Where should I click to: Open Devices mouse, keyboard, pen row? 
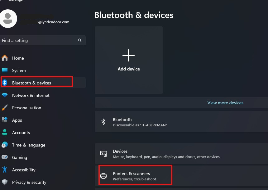pyautogui.click(x=181, y=154)
